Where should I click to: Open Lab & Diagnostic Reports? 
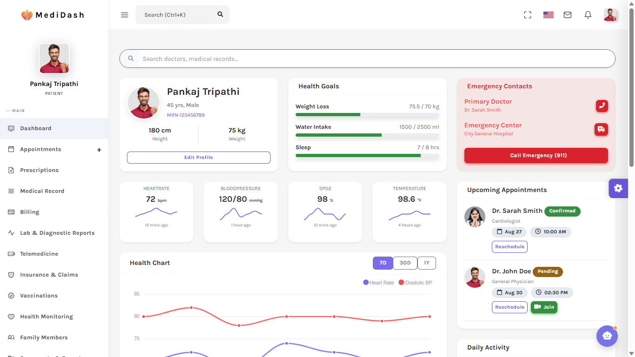click(x=54, y=233)
